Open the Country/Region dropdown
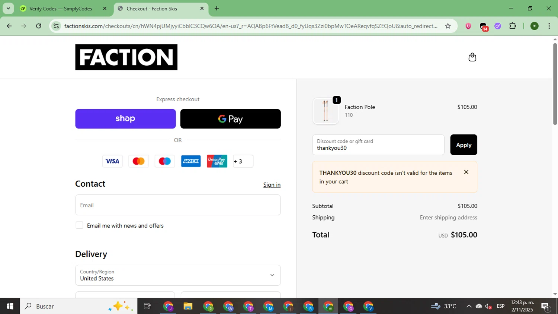Viewport: 558px width, 314px height. [x=178, y=275]
